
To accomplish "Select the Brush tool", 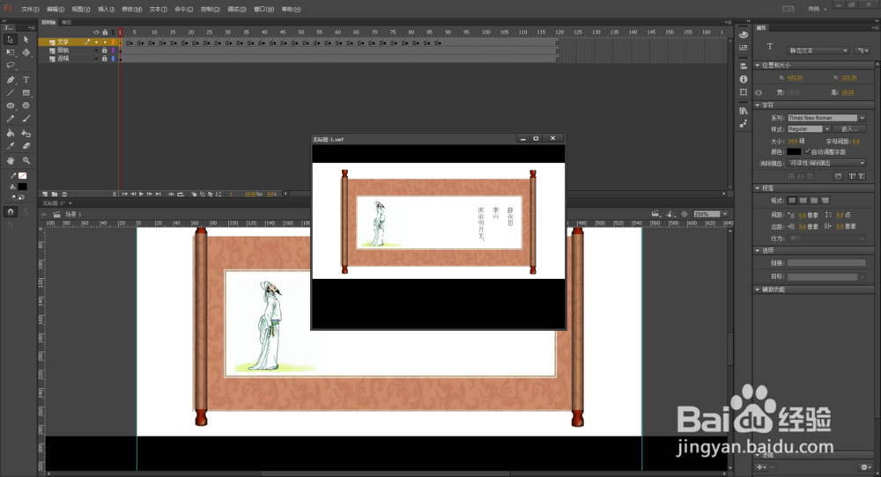I will (26, 119).
